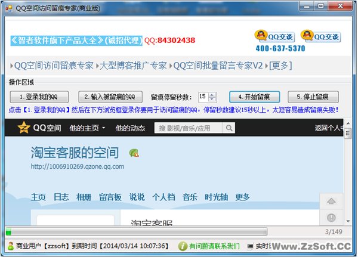Start visiting with 4.开始留痕 button
This screenshot has width=358, height=257.
255,97
